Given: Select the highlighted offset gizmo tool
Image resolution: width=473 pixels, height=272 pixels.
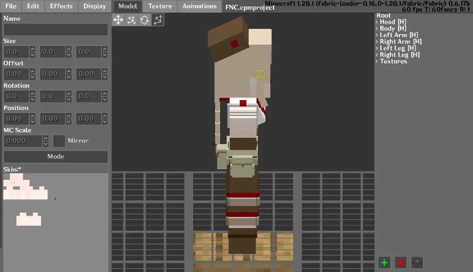Looking at the screenshot, I should (x=157, y=20).
